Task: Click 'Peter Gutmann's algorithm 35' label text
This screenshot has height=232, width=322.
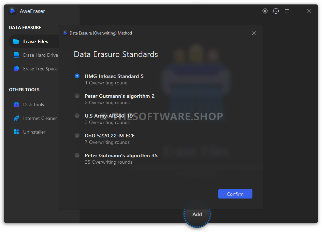Action: (121, 155)
